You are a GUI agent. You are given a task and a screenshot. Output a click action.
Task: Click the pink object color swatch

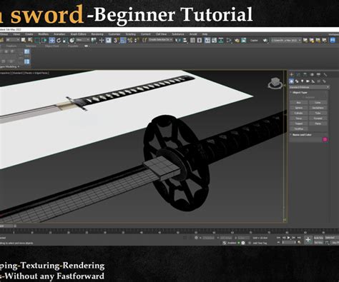pos(325,139)
